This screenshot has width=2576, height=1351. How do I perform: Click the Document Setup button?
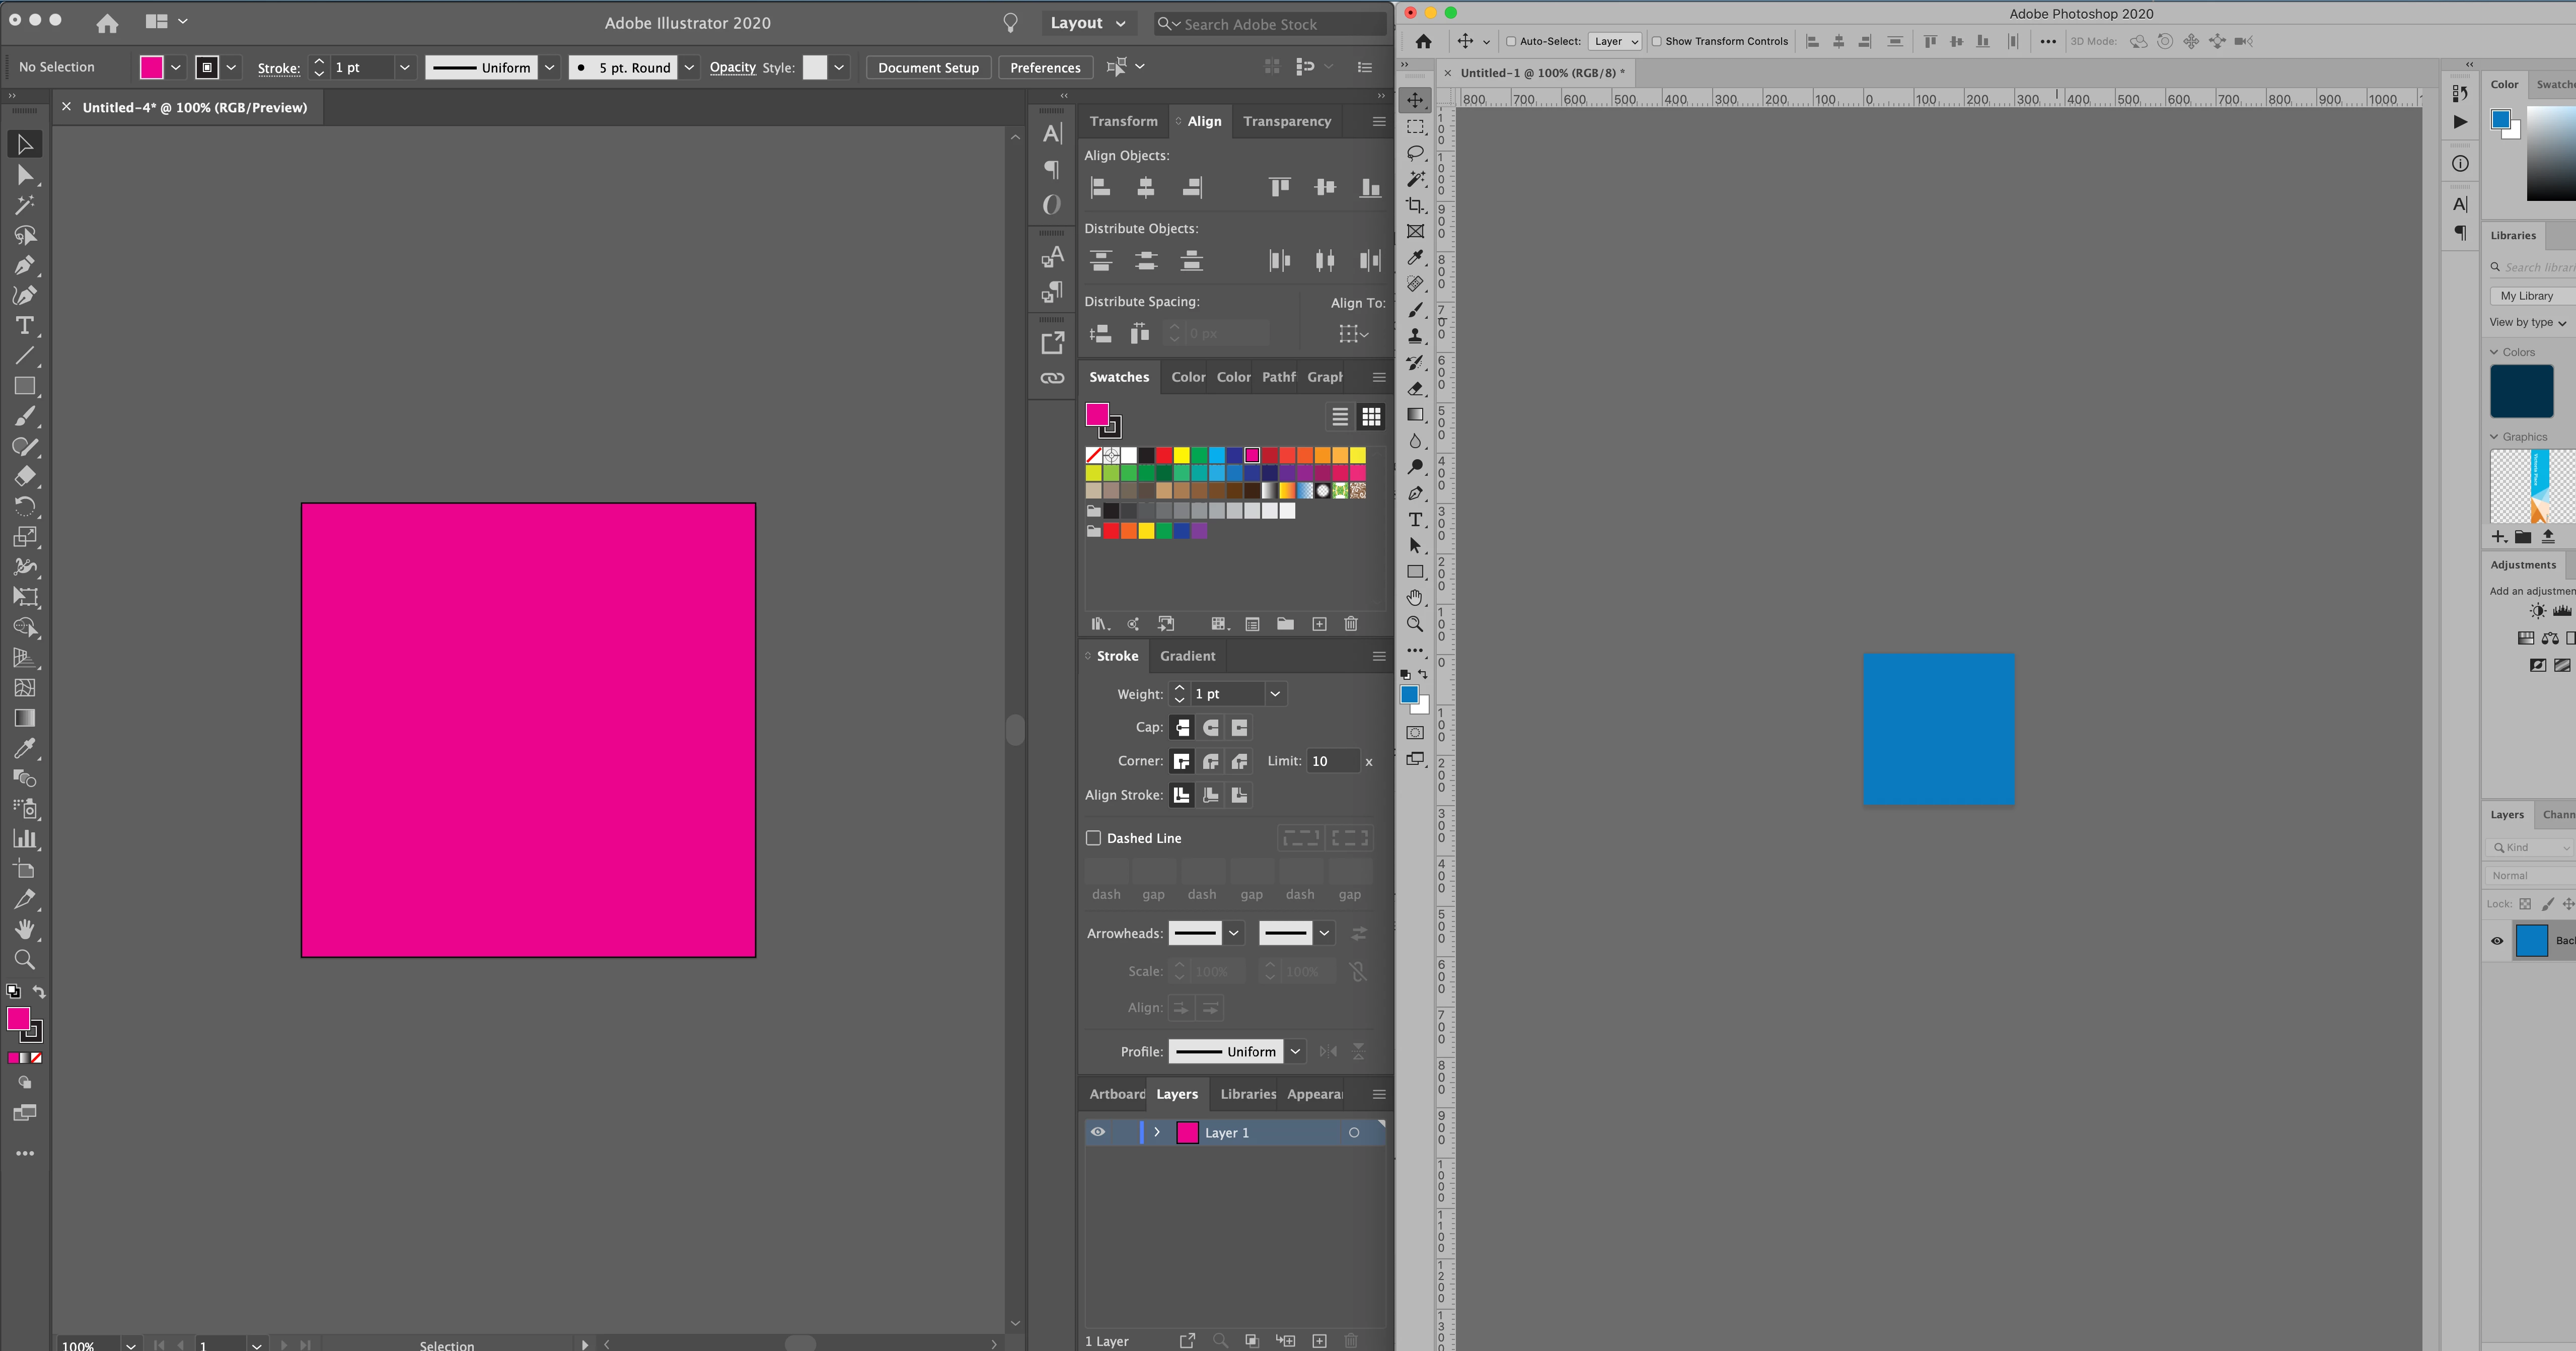point(928,67)
